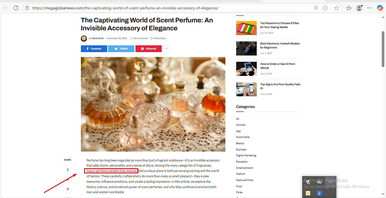The image size is (386, 198).
Task: Open the address bar circled ellipsis options
Action: (x=325, y=8)
